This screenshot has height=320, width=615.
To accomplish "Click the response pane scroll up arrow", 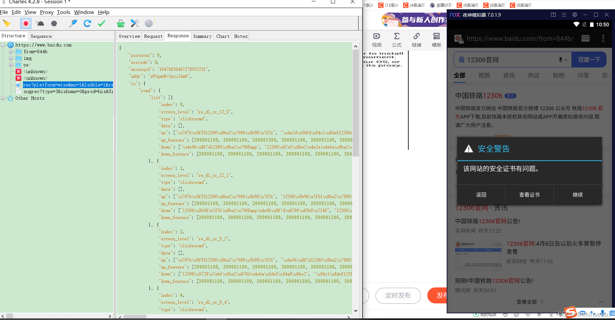I will pos(356,46).
